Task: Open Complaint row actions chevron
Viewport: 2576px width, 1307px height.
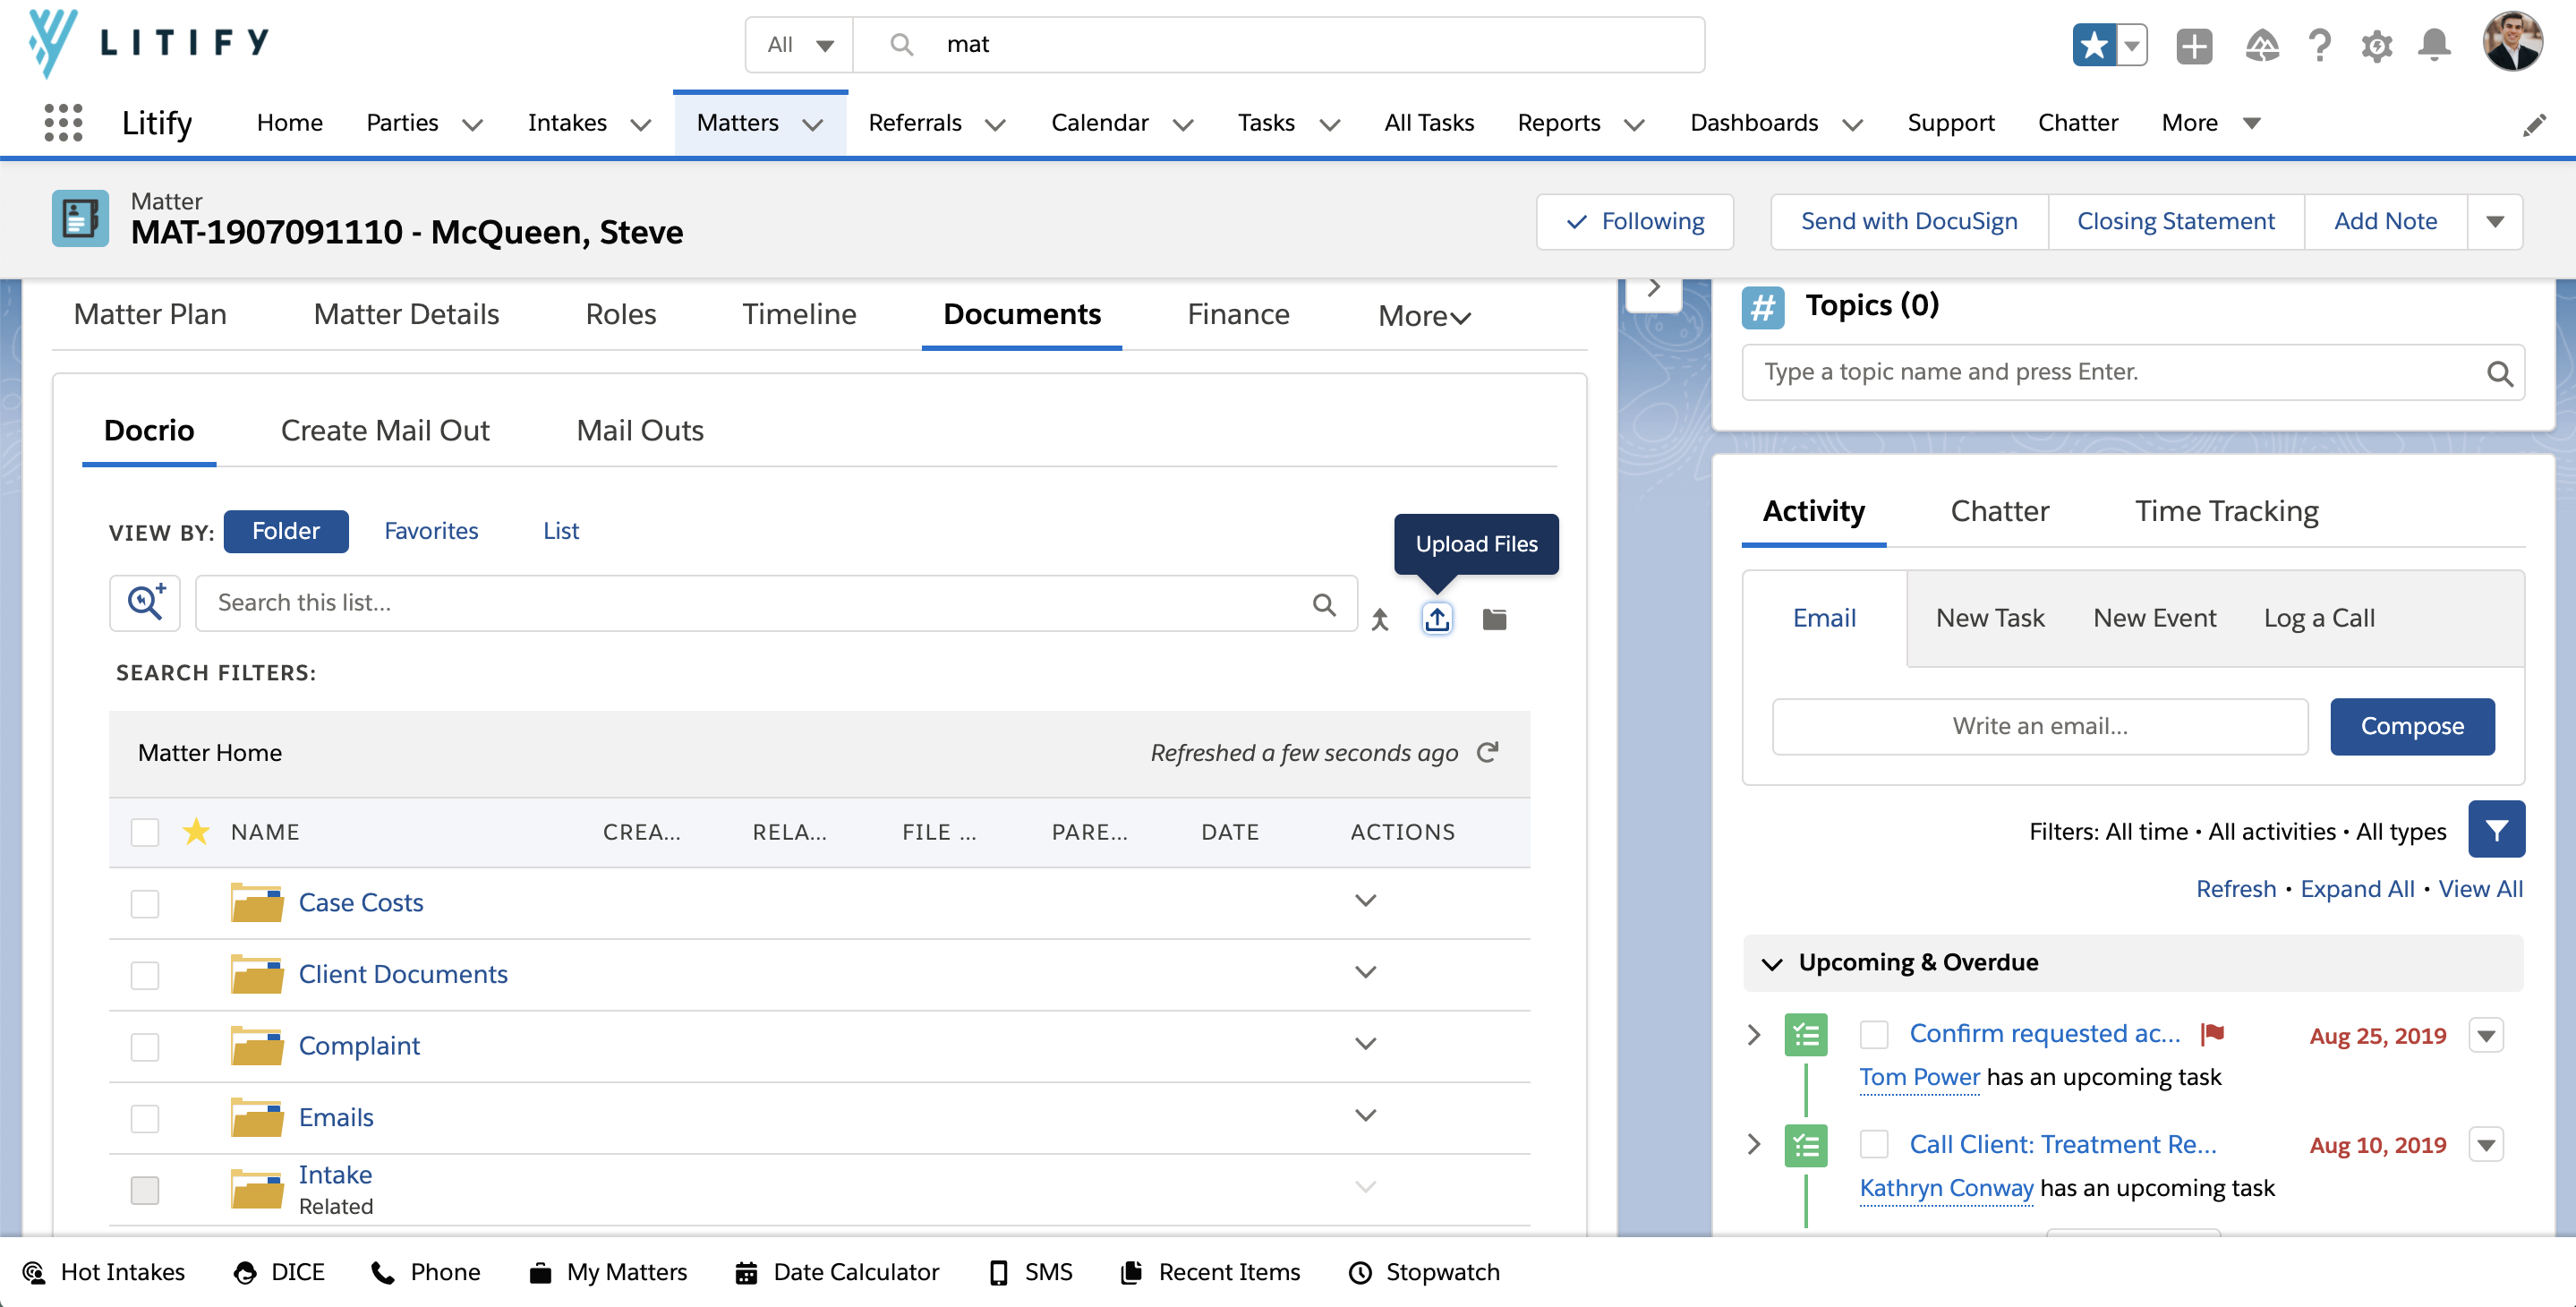Action: (x=1365, y=1044)
